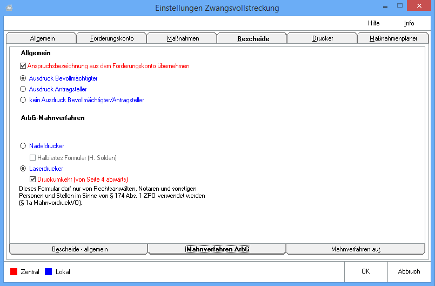Show the Maßnahmenplaner tab
Screen dimensions: 435x286
393,38
